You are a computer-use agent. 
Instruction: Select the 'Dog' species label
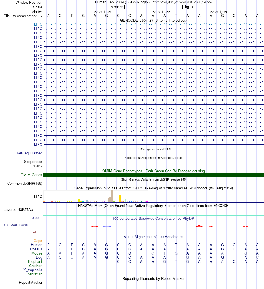point(39,258)
